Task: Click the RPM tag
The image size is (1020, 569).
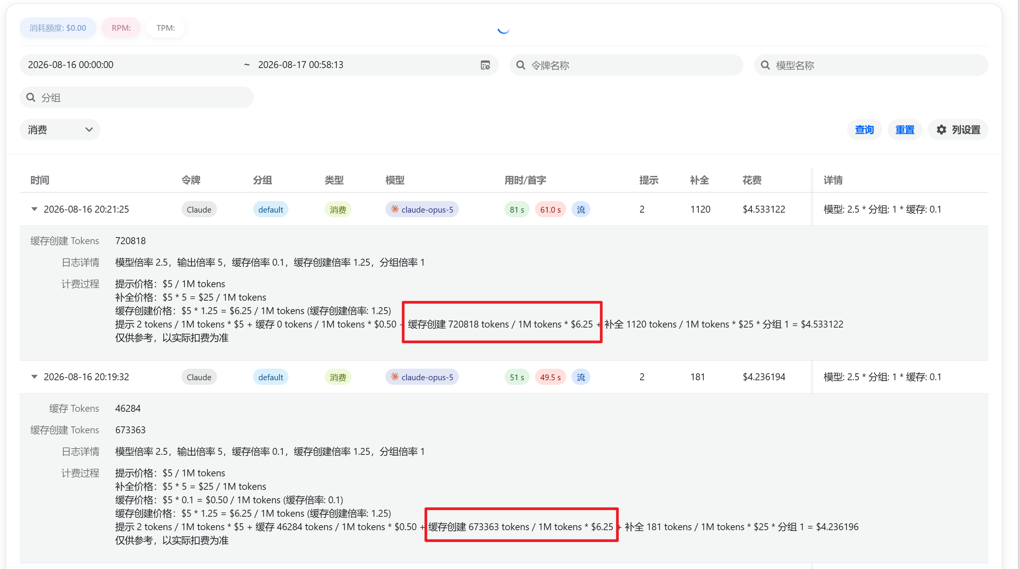Action: tap(121, 28)
